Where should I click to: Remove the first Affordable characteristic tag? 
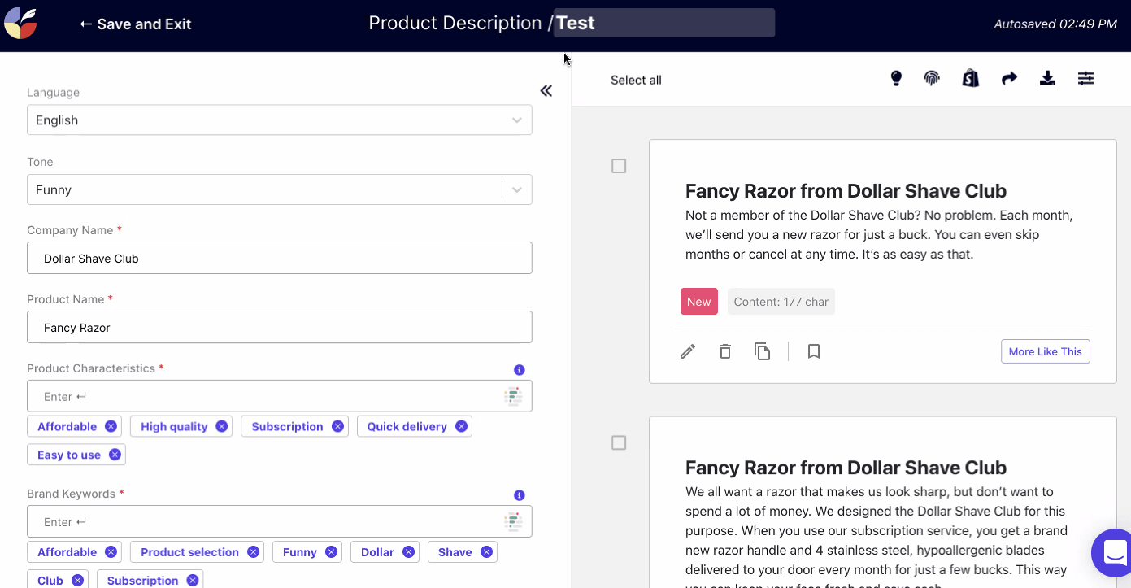(111, 426)
